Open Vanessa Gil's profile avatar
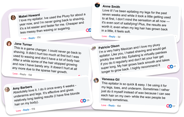The height and width of the screenshot is (117, 184). click(96, 80)
